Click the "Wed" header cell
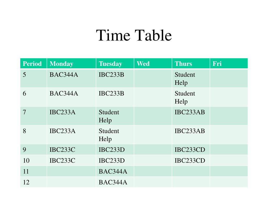 click(143, 64)
